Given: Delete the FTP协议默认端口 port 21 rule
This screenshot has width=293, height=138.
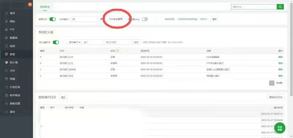Looking at the screenshot, I should [x=280, y=63].
